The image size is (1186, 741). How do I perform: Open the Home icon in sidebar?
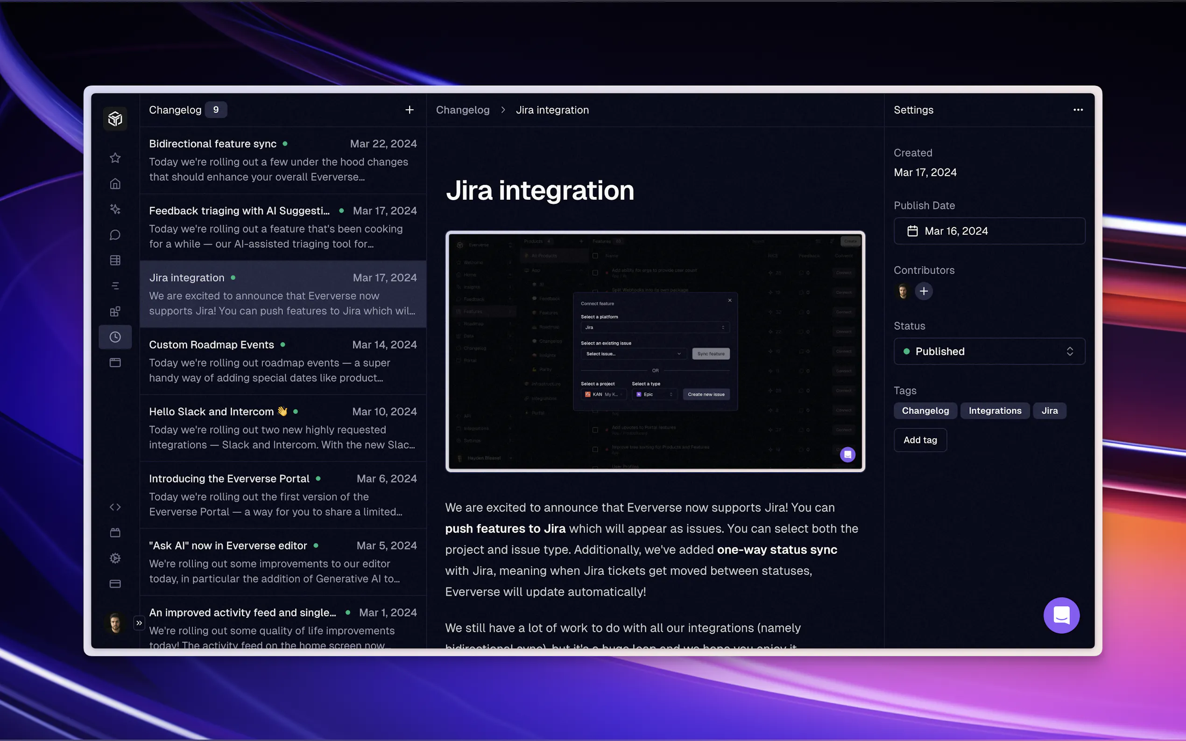click(115, 184)
